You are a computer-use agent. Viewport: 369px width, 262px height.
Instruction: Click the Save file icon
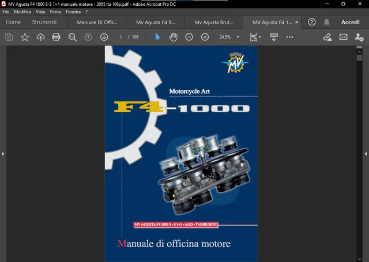pyautogui.click(x=9, y=37)
